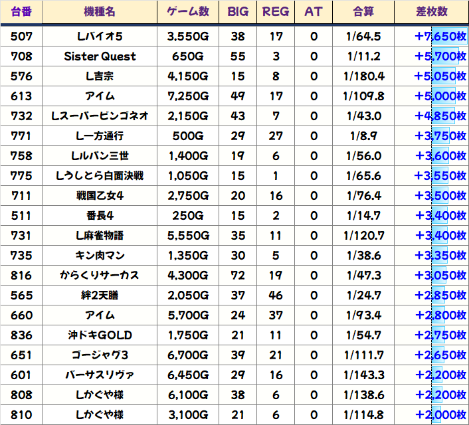
Task: Select the L吉宗 machine name
Action: pyautogui.click(x=100, y=76)
